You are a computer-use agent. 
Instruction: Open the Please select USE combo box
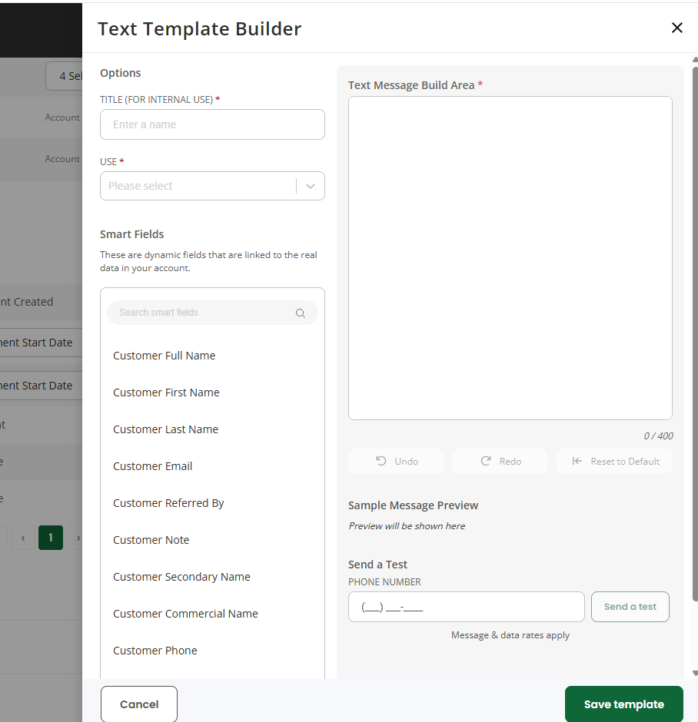pyautogui.click(x=212, y=186)
